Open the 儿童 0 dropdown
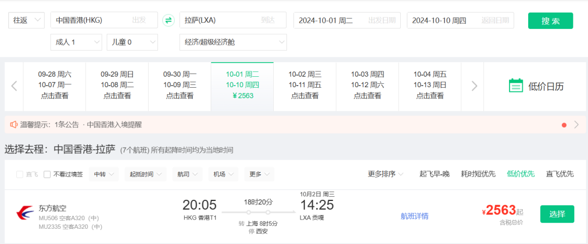588x244 pixels. [132, 42]
